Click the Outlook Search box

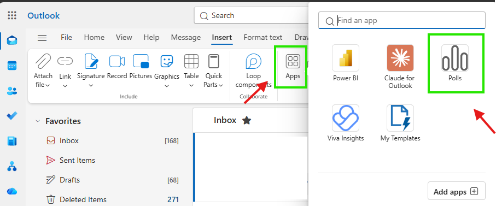coord(251,15)
